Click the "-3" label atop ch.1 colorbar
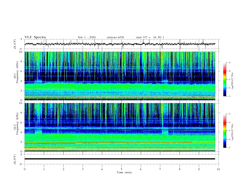Viewport: 246px width, 190px height. 229,62
